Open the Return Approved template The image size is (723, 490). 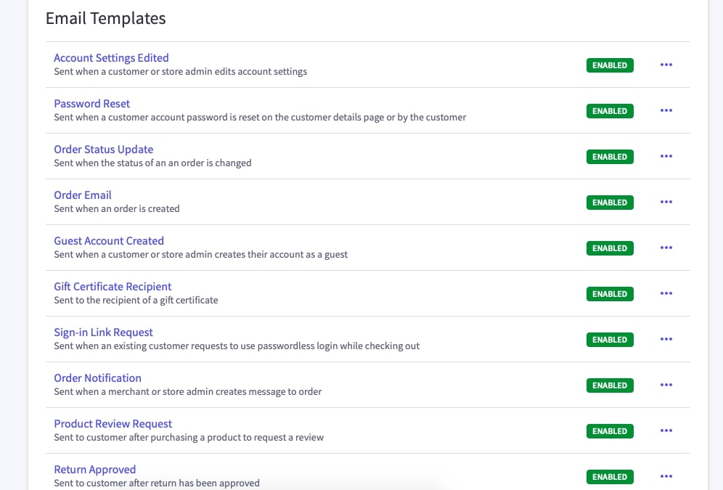[94, 470]
